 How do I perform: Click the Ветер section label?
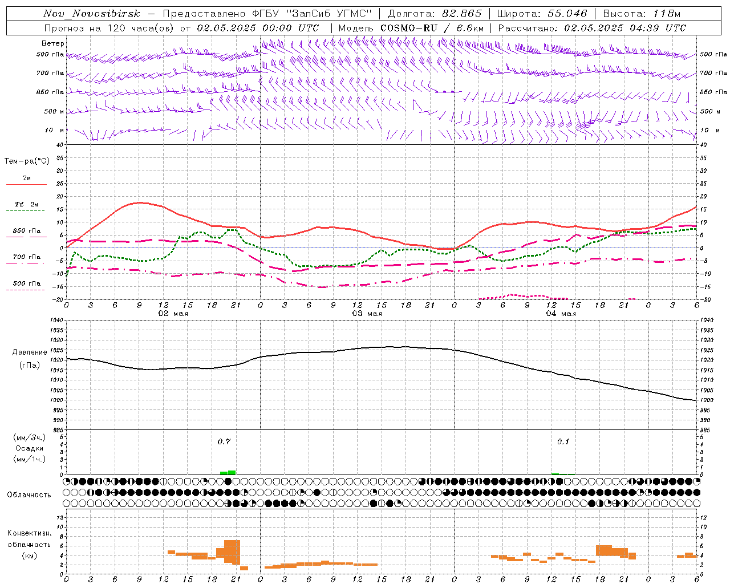click(x=53, y=43)
